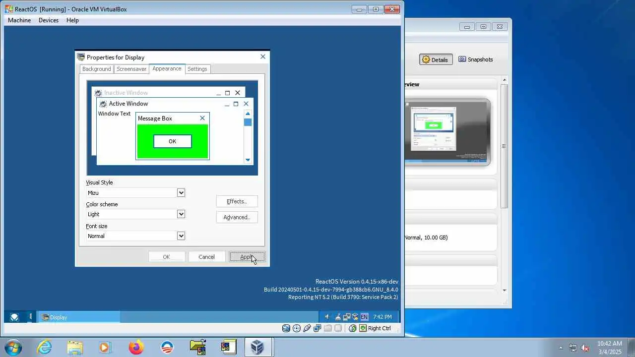The height and width of the screenshot is (357, 635).
Task: Close the Properties for Display dialog
Action: tap(263, 57)
